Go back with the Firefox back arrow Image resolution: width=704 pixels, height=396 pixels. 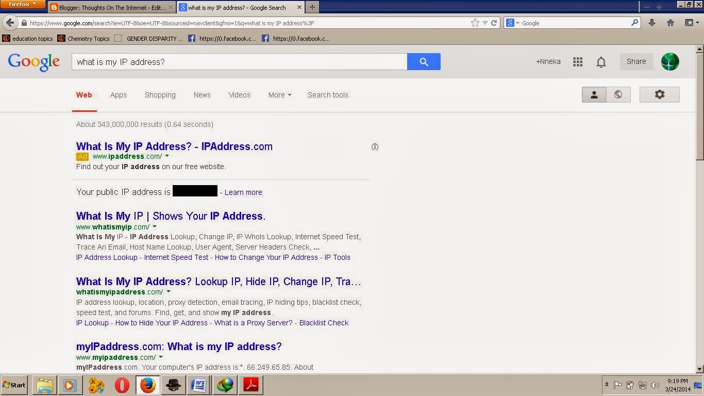[x=10, y=23]
